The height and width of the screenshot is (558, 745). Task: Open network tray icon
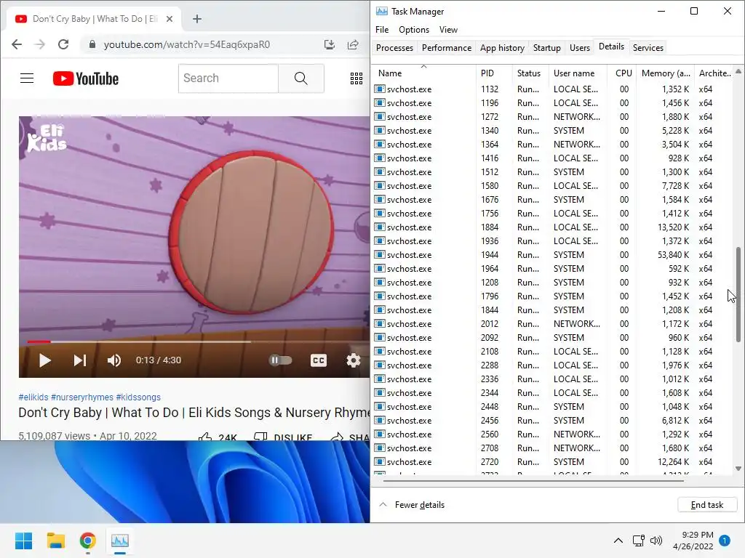(639, 541)
